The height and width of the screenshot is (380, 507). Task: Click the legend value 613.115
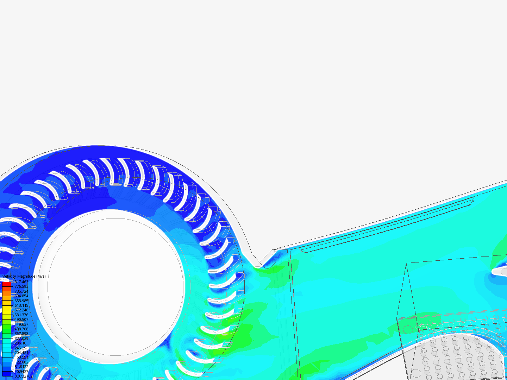click(x=21, y=305)
